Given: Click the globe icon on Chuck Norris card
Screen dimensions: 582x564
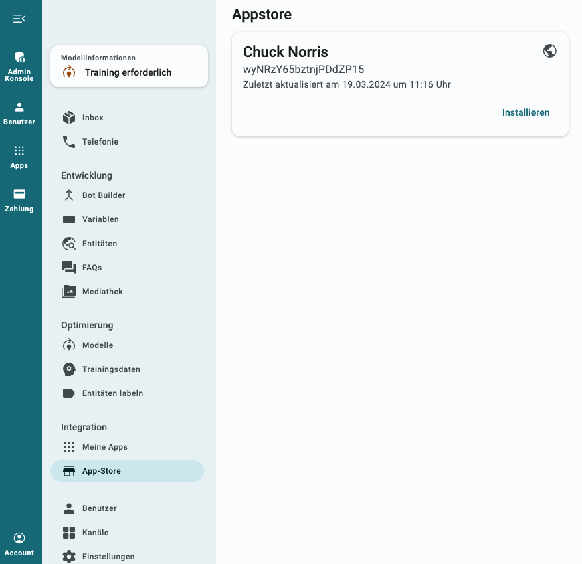Looking at the screenshot, I should click(x=549, y=51).
